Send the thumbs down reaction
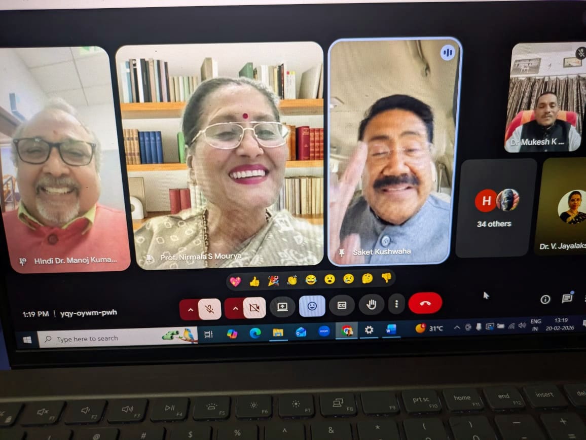The width and height of the screenshot is (586, 440). (x=386, y=277)
